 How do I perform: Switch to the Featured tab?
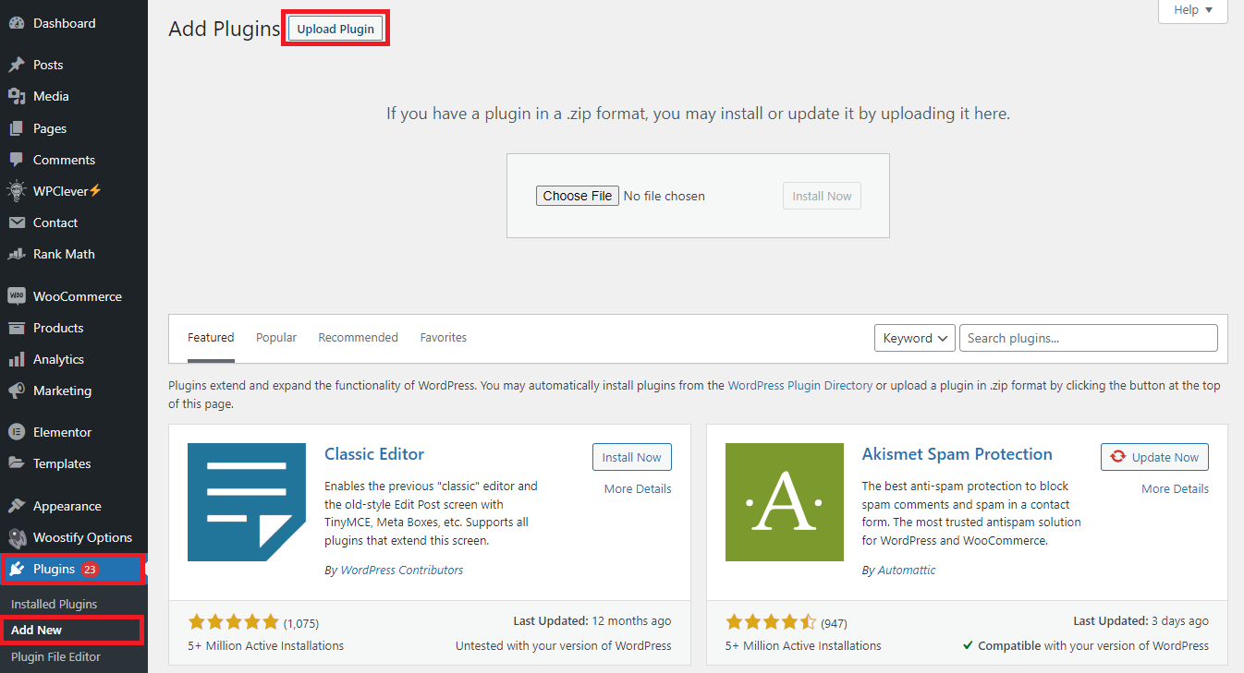coord(211,338)
